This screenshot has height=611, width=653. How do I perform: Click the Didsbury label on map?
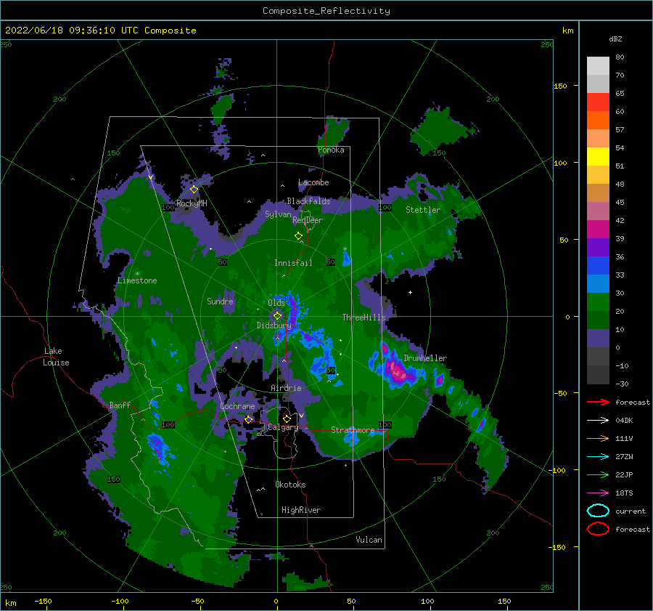pos(274,325)
